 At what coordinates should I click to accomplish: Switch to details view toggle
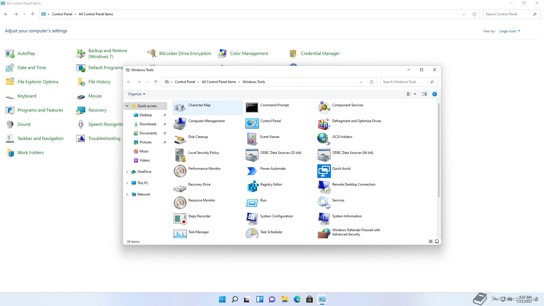(430, 241)
